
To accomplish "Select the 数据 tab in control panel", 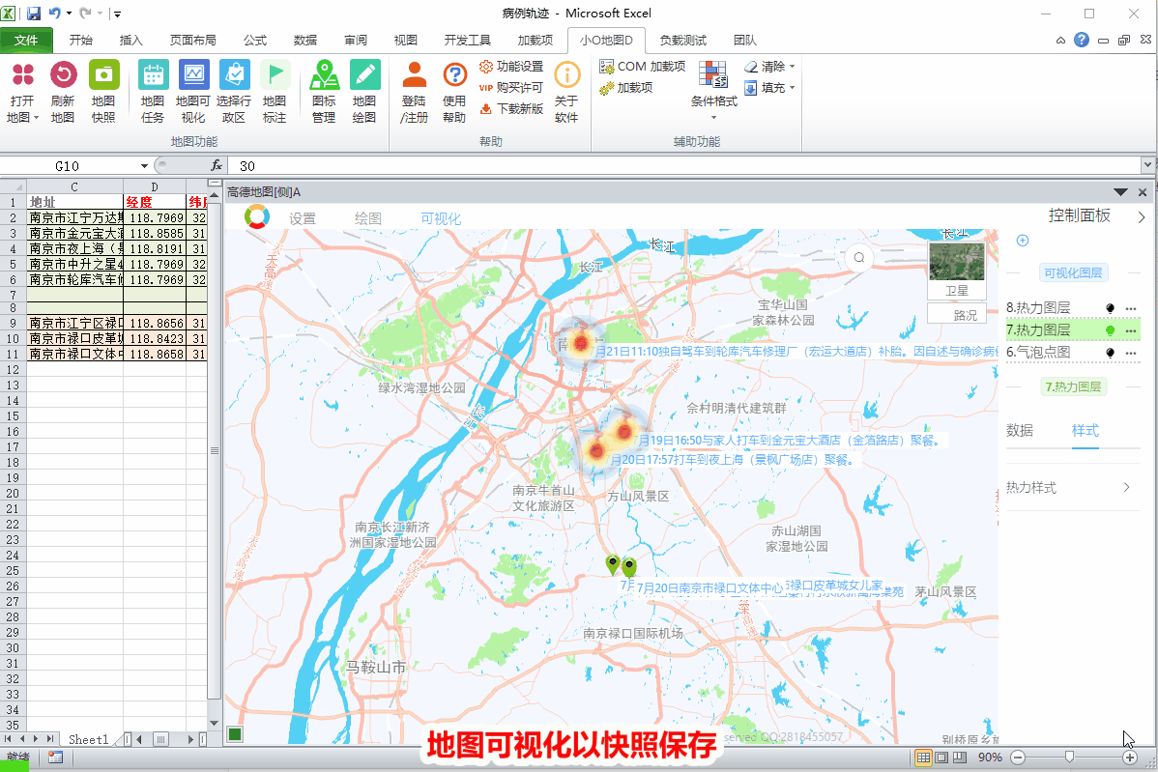I will pyautogui.click(x=1019, y=430).
